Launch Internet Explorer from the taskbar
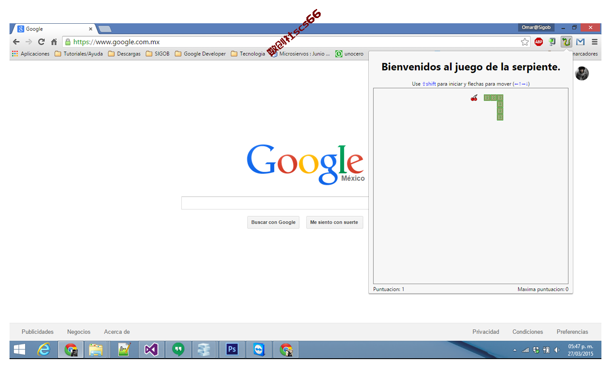Viewport: 609px width, 380px height. point(44,350)
